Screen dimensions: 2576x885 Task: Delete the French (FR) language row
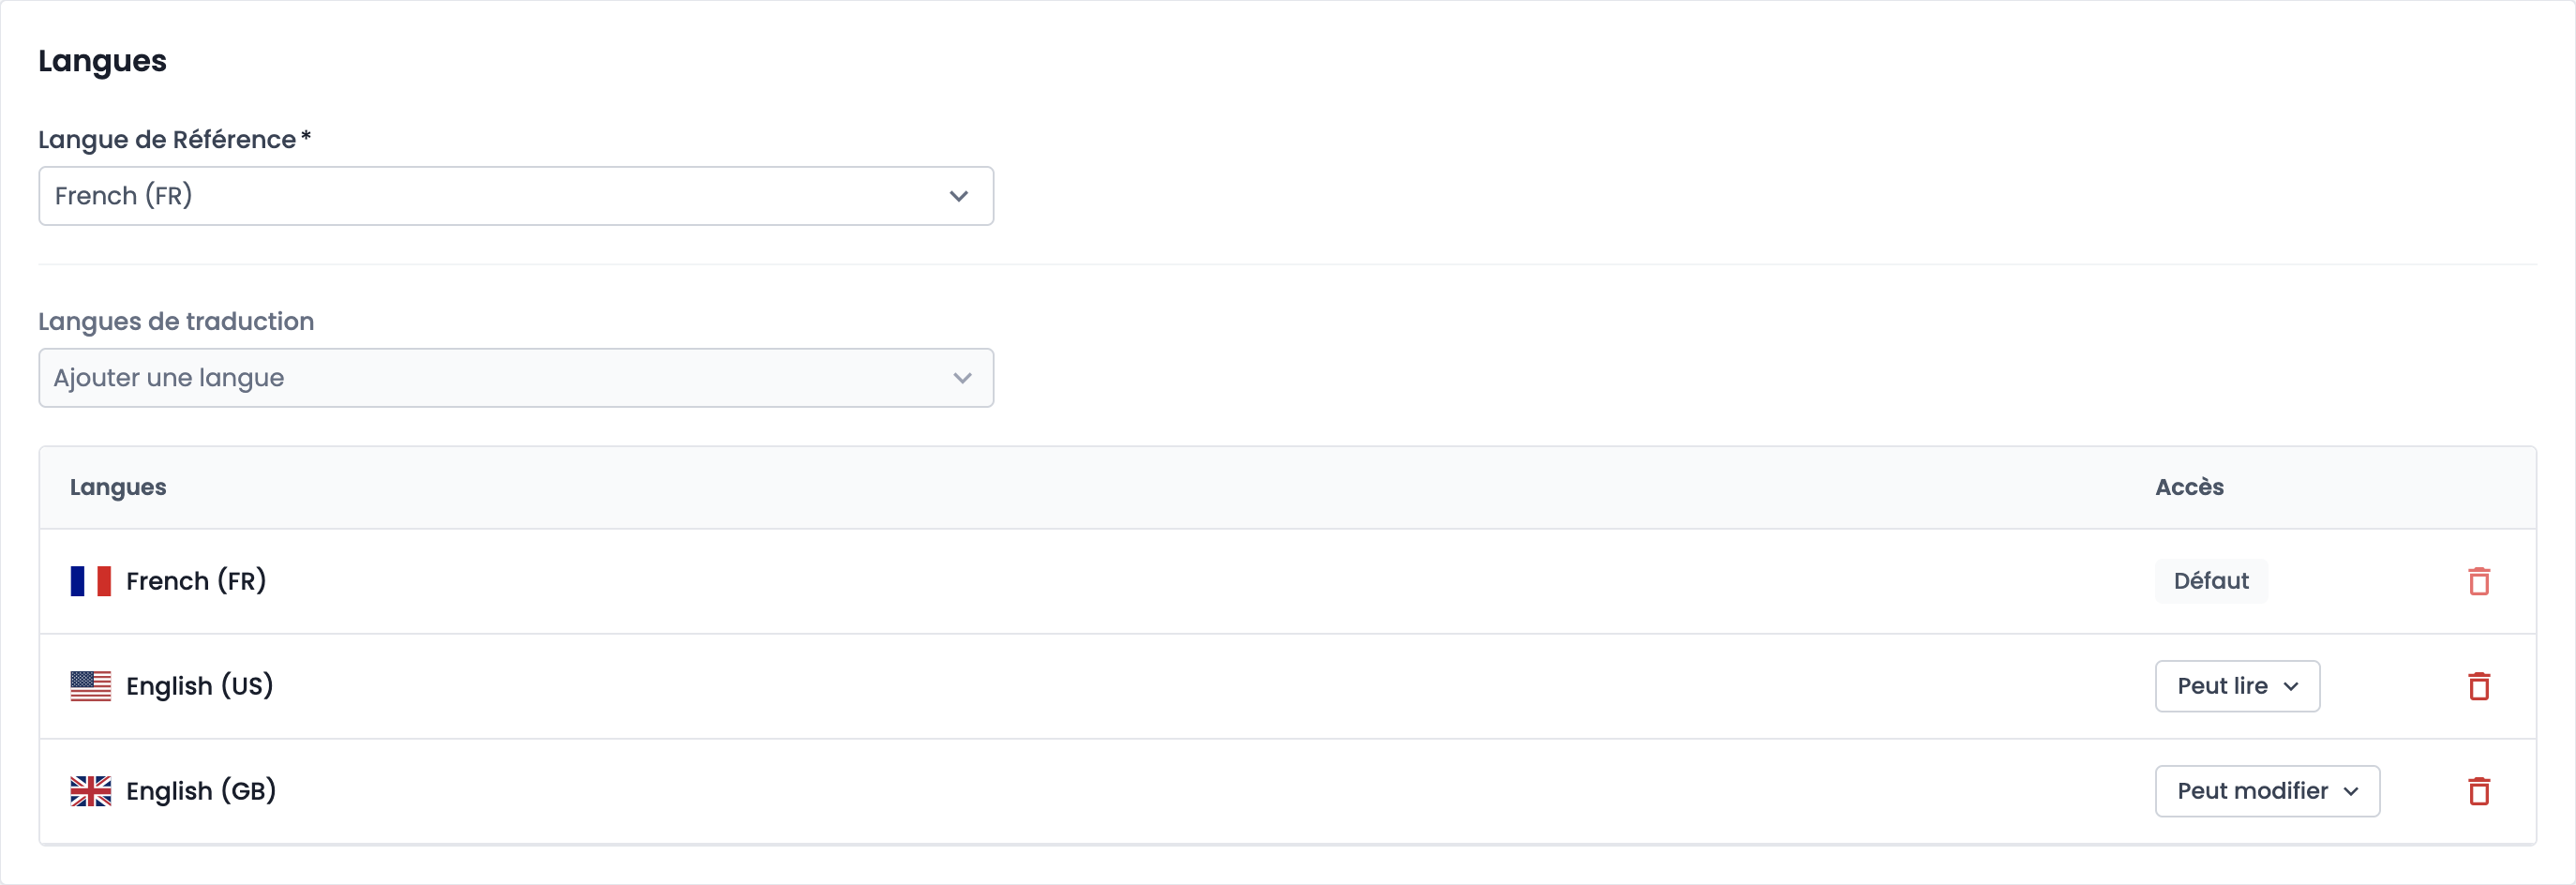(2478, 581)
